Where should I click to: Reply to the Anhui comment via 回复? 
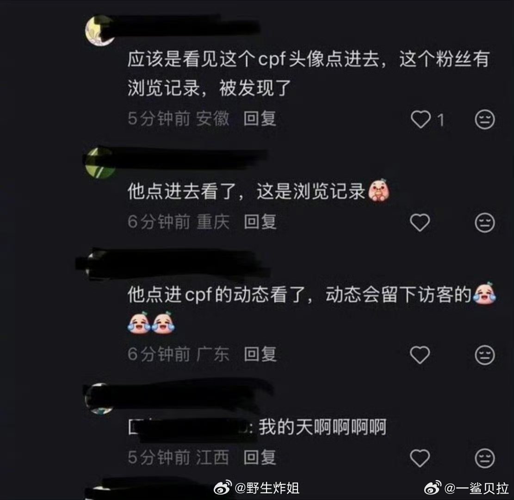coord(260,119)
